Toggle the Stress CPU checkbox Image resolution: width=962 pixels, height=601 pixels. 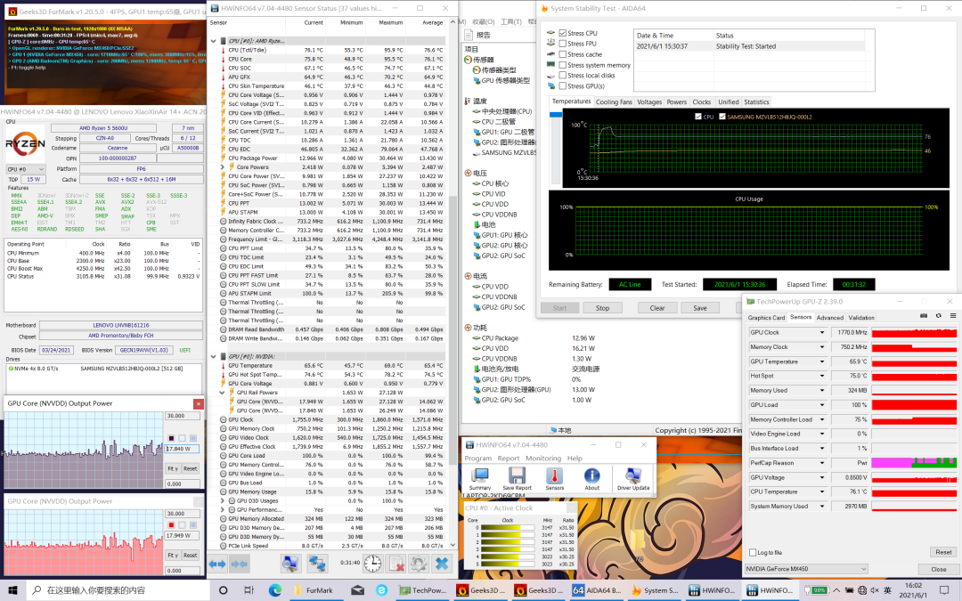(563, 33)
